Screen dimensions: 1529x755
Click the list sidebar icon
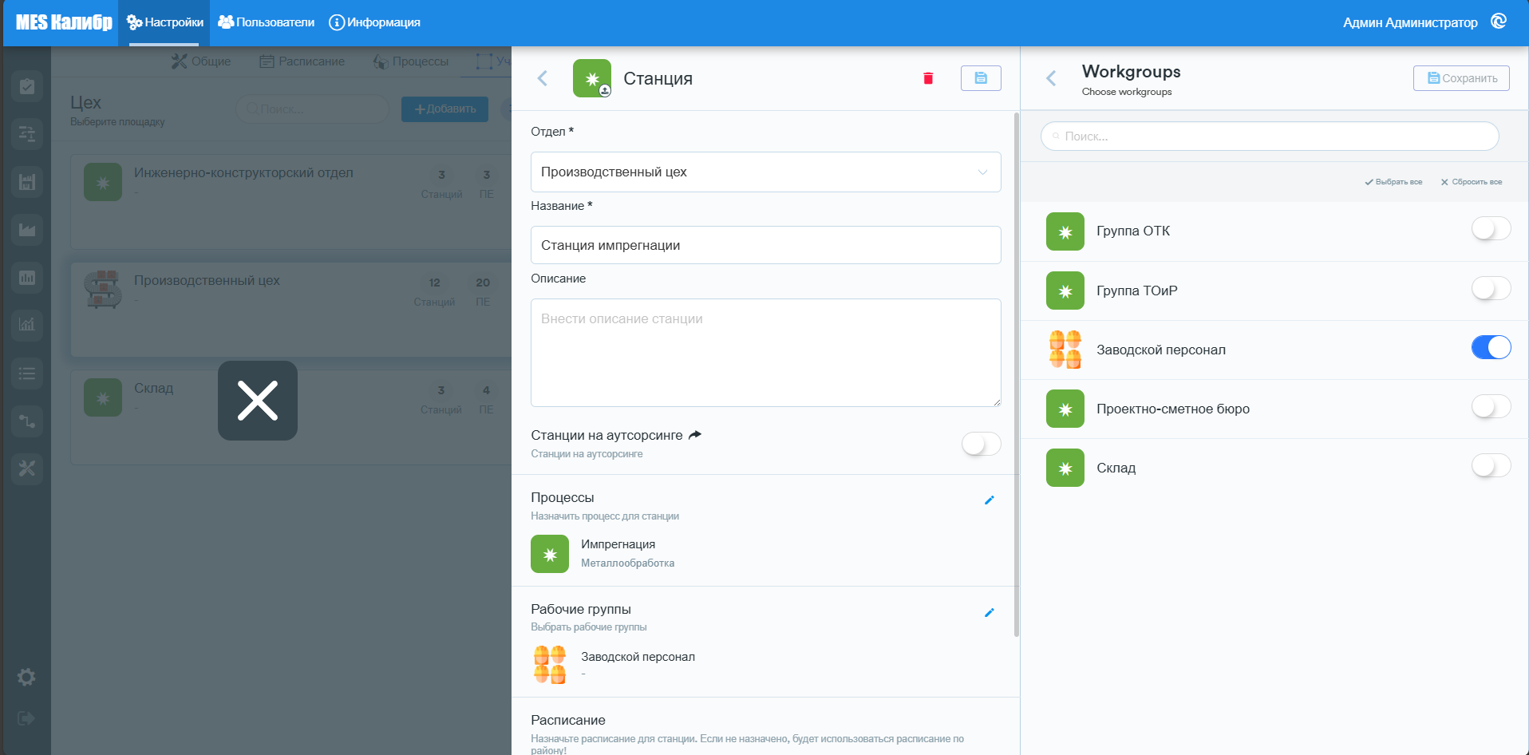click(27, 373)
